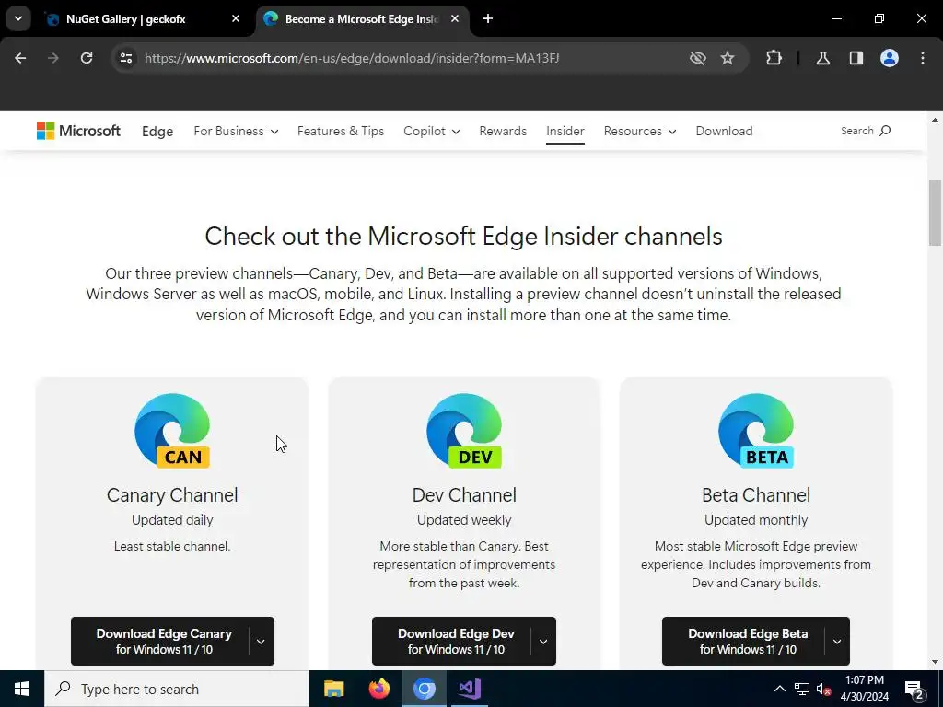The height and width of the screenshot is (707, 943).
Task: Click the Edge Dev logo
Action: point(464,431)
